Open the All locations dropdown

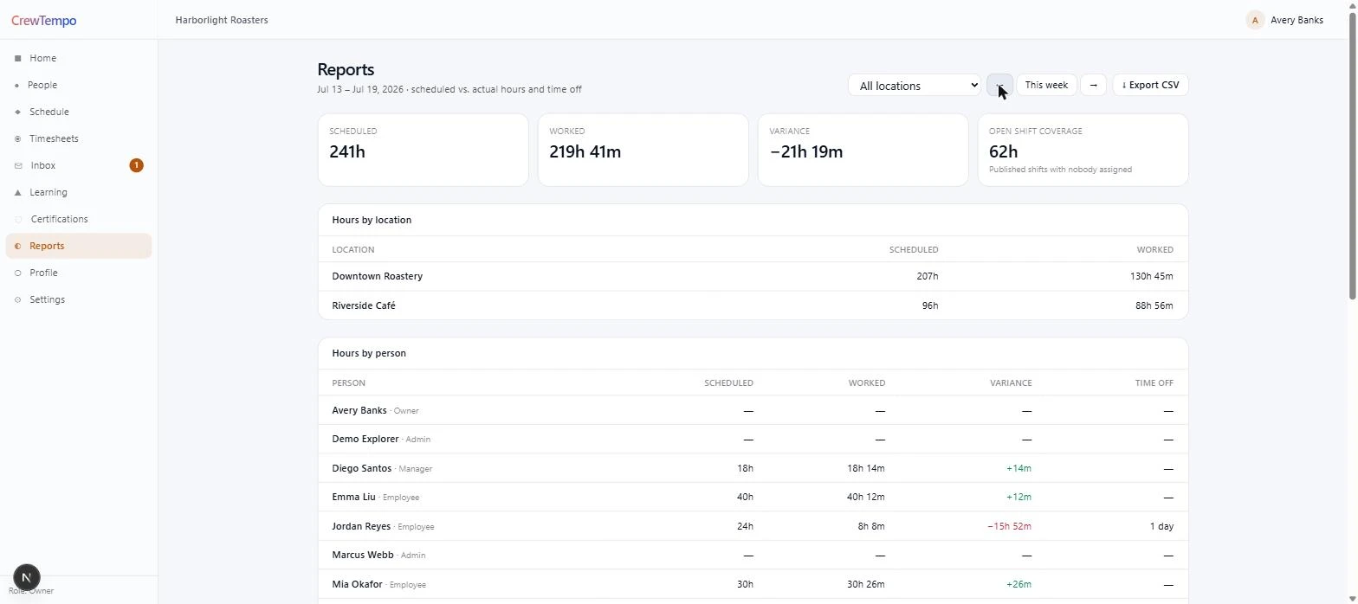[x=914, y=86]
